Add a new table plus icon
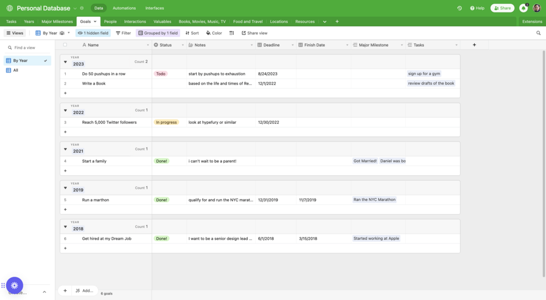 337,22
